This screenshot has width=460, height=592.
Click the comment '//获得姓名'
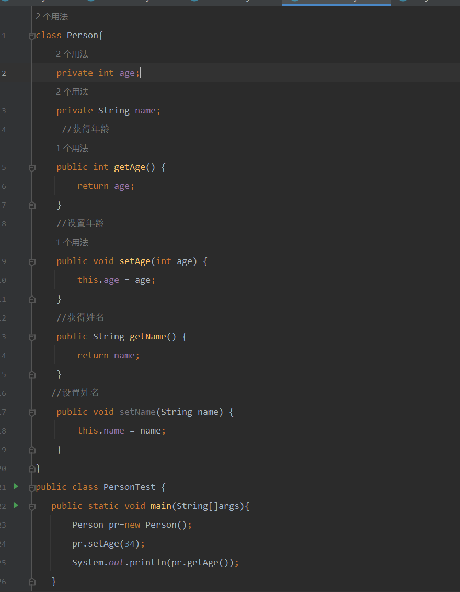[x=80, y=317]
